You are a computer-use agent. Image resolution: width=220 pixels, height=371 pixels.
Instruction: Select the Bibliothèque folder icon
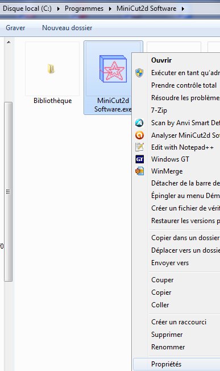(x=51, y=69)
